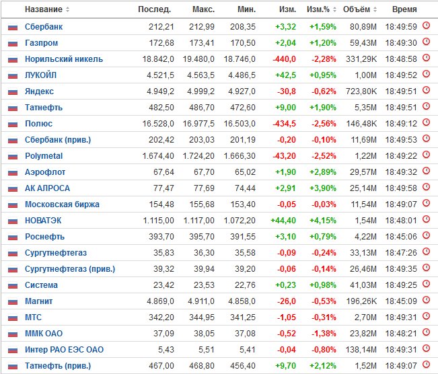Click the Время column header
The width and height of the screenshot is (438, 374).
(404, 9)
